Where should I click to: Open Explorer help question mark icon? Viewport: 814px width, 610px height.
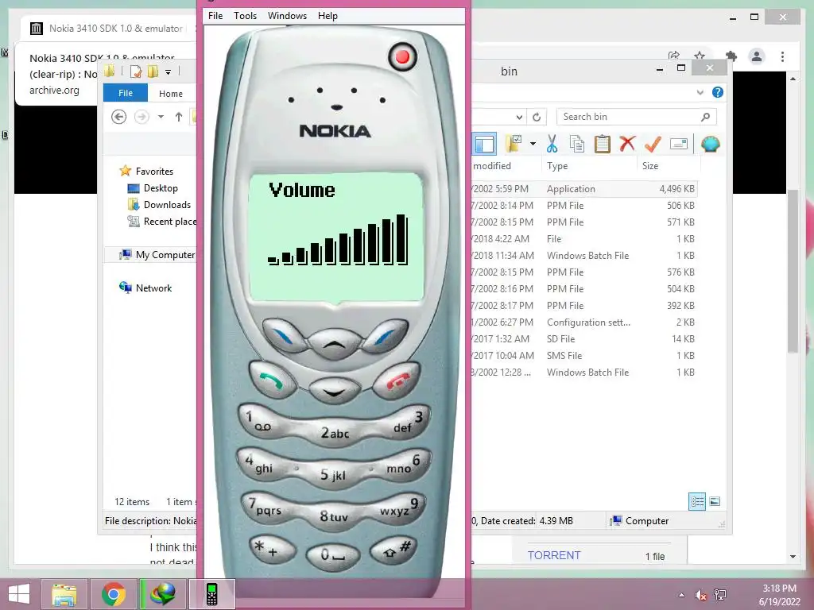coord(718,92)
